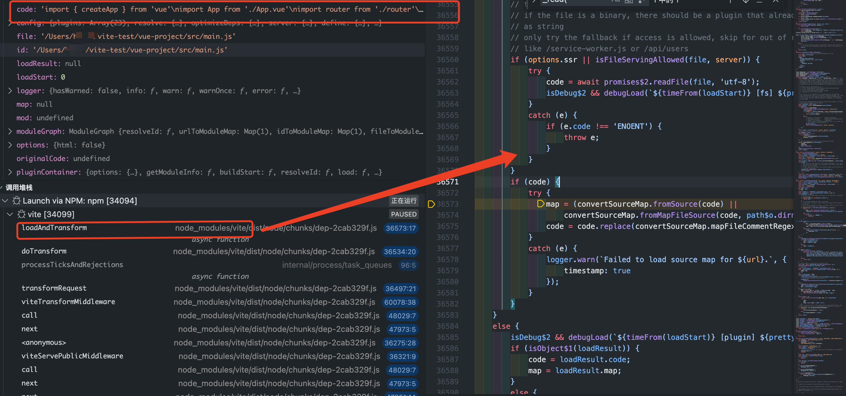Image resolution: width=846 pixels, height=396 pixels.
Task: Expand the logger variable
Action: 10,91
